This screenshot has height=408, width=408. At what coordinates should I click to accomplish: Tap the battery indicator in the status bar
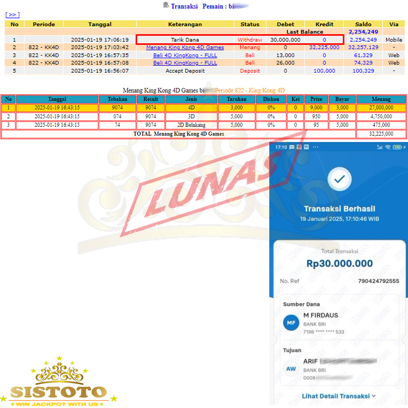397,147
